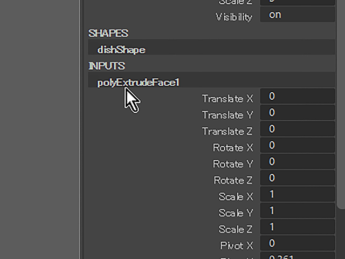Screen dimensions: 345x259
Task: Select the Rotate X attribute label
Action: point(233,147)
